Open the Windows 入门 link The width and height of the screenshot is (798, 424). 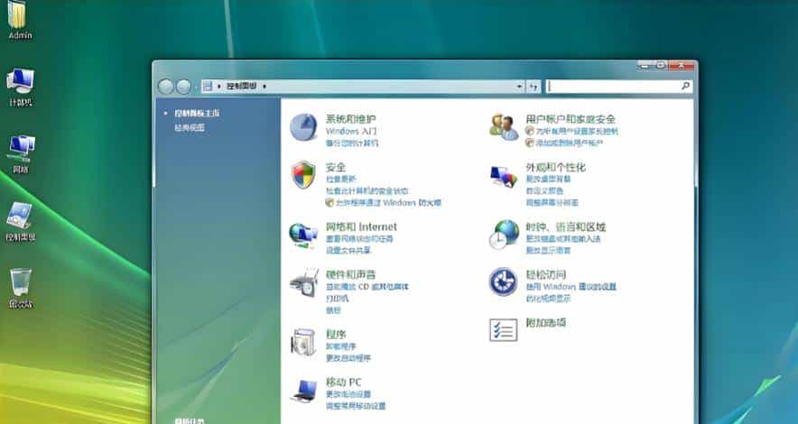[351, 131]
